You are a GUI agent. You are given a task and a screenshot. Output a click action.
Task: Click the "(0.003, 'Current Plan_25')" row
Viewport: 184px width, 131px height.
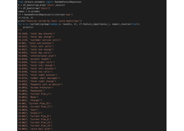pyautogui.click(x=34, y=103)
